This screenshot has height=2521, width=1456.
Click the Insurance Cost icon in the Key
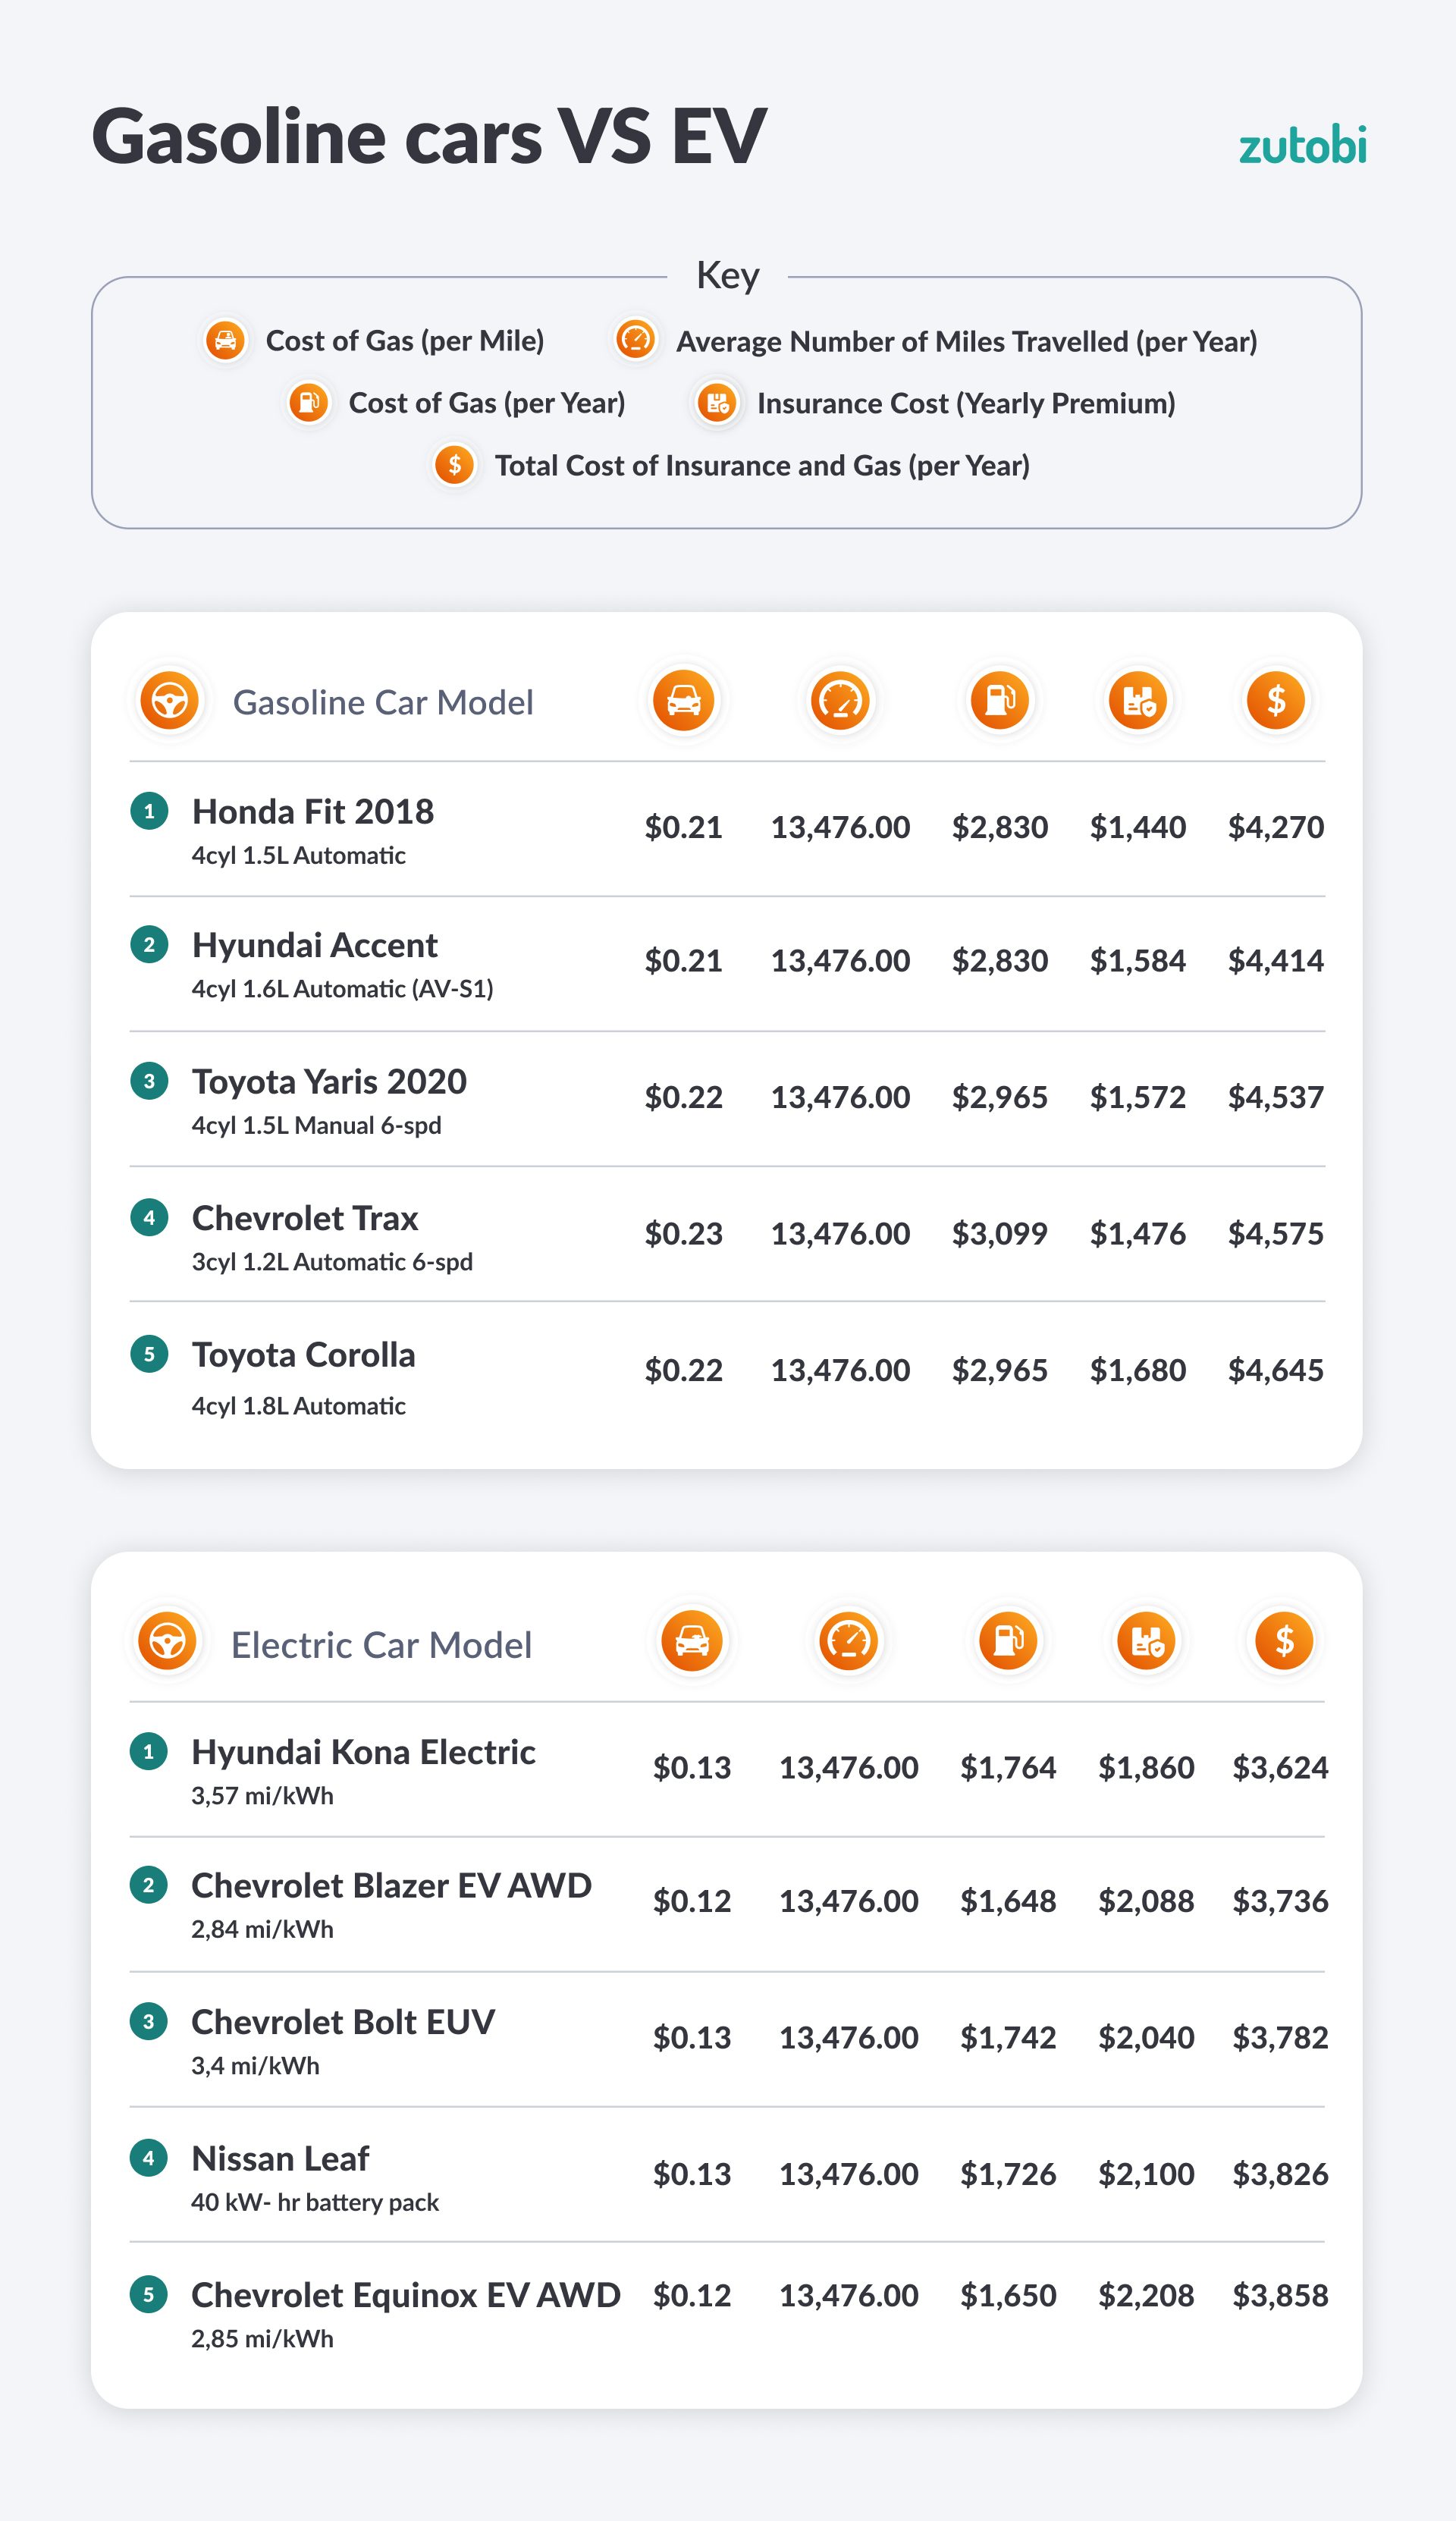pos(717,403)
